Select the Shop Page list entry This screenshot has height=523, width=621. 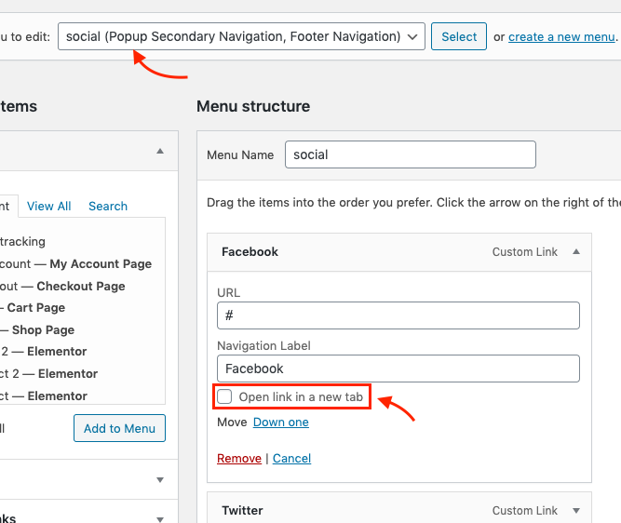[x=42, y=329]
